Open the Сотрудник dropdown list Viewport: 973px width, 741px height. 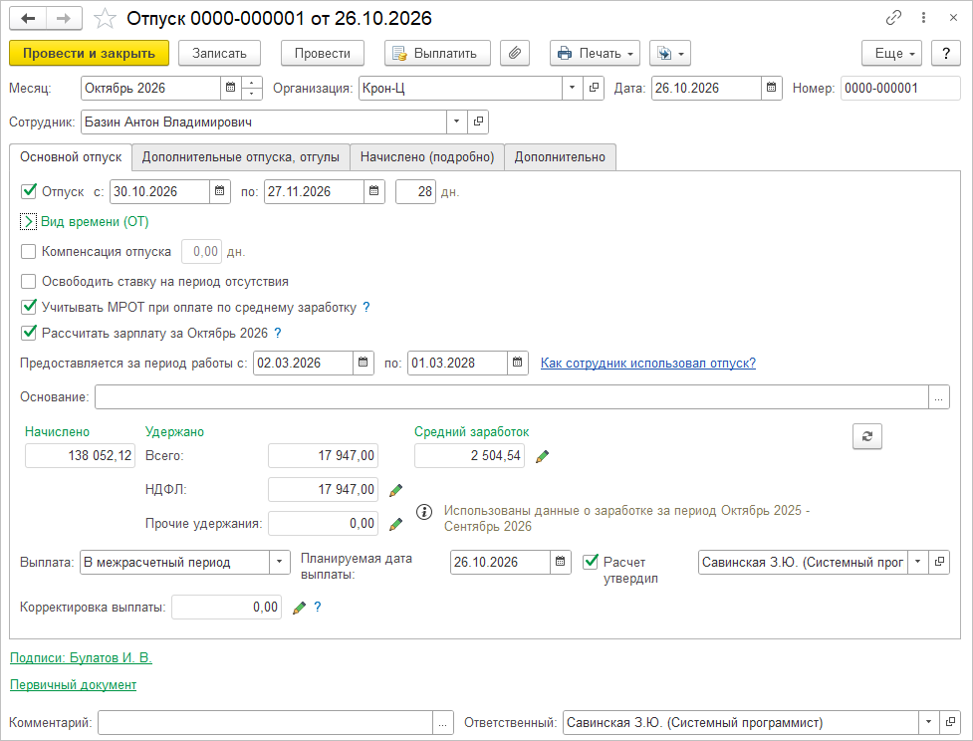pyautogui.click(x=457, y=123)
